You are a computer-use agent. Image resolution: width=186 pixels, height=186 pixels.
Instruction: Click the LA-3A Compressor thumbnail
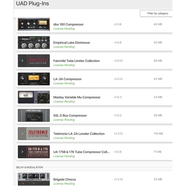pos(34,79)
